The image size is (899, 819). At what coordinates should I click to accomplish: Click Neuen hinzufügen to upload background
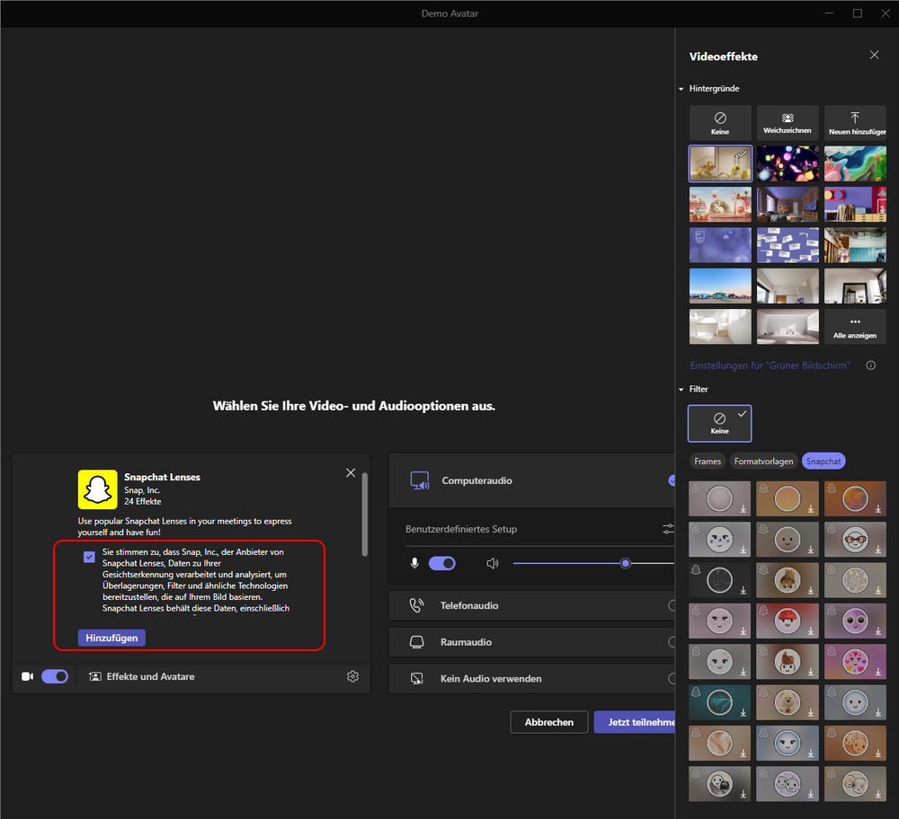point(855,122)
